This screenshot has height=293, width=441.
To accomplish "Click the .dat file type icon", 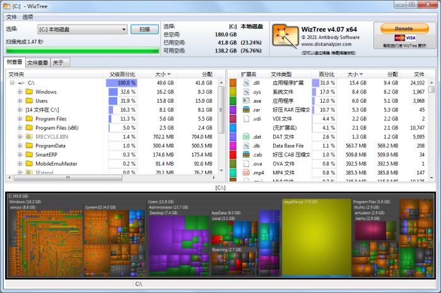I will pos(247,137).
